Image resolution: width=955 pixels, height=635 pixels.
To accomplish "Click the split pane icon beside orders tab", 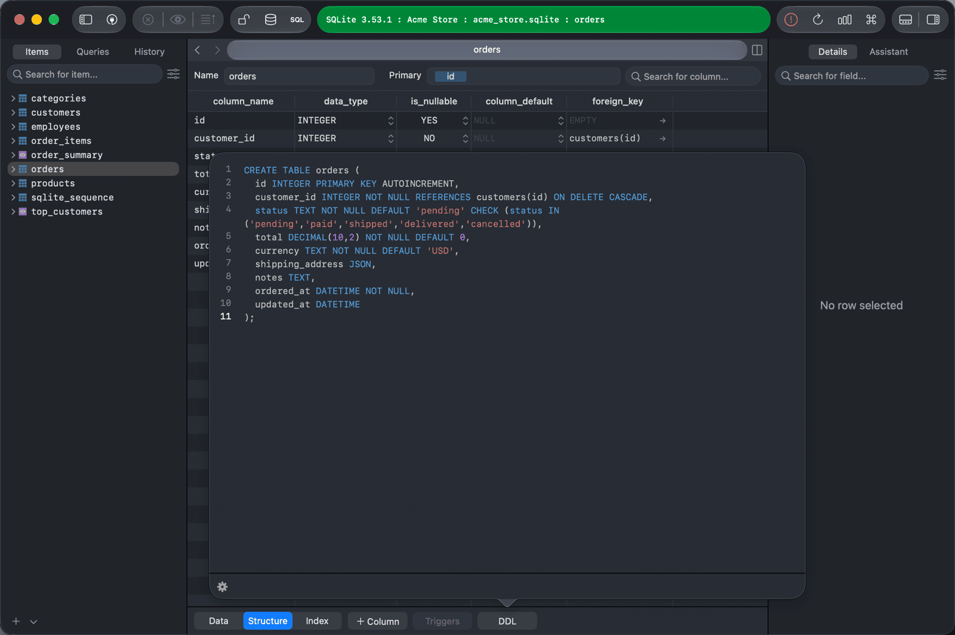I will click(757, 50).
